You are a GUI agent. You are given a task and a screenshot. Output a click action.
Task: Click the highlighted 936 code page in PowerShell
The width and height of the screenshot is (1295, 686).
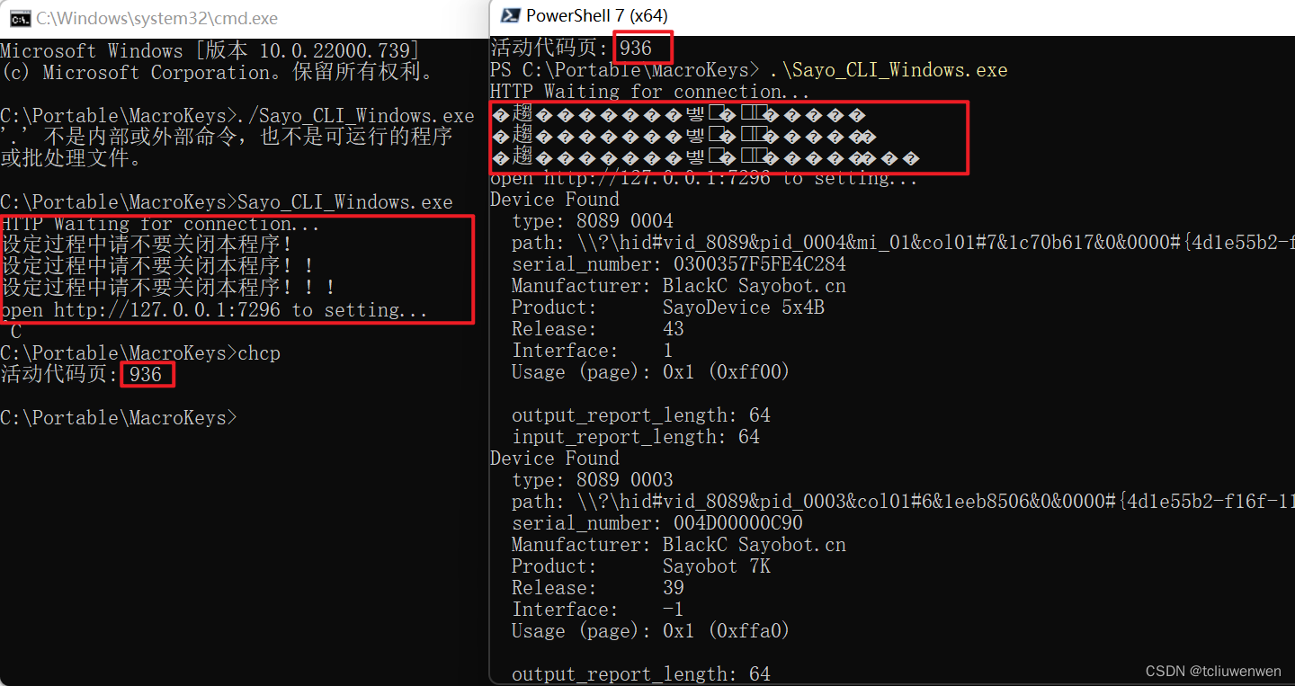coord(640,47)
